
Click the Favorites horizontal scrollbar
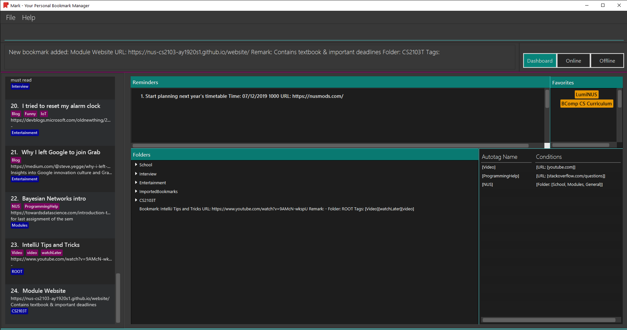581,145
